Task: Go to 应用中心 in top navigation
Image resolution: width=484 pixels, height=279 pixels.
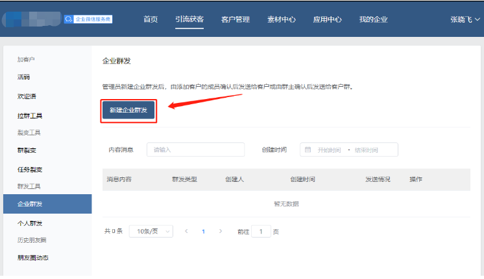Action: tap(327, 19)
